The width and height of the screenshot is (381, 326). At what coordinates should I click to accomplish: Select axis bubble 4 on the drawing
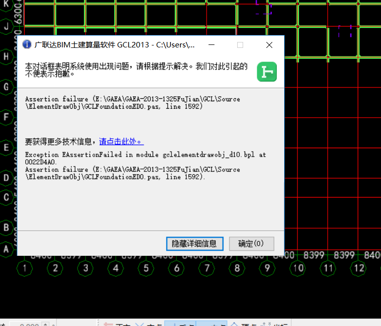coord(116,268)
